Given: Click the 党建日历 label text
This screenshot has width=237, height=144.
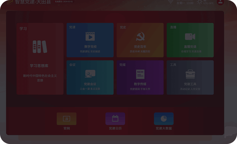Looking at the screenshot, I should (115, 128).
